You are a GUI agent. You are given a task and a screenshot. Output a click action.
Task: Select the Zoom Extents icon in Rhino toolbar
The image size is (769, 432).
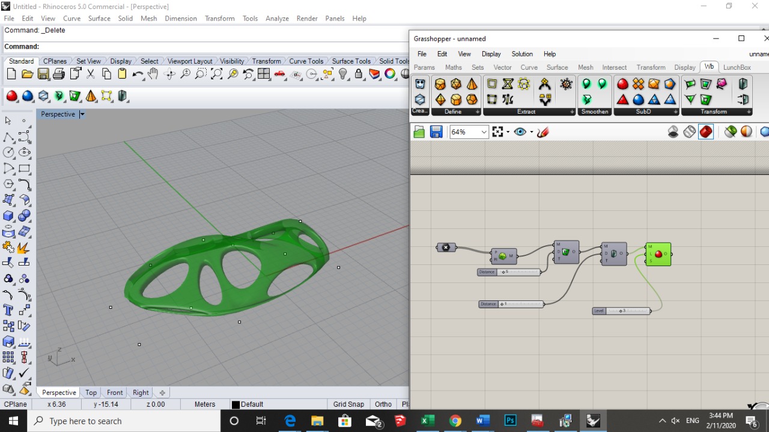[216, 74]
